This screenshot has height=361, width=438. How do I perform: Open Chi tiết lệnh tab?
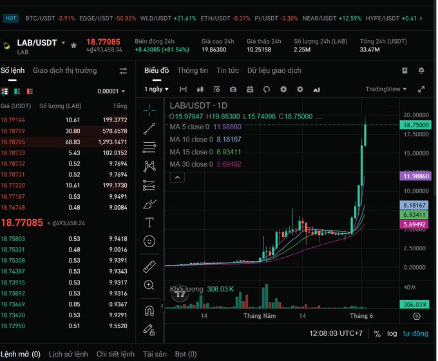(x=115, y=355)
